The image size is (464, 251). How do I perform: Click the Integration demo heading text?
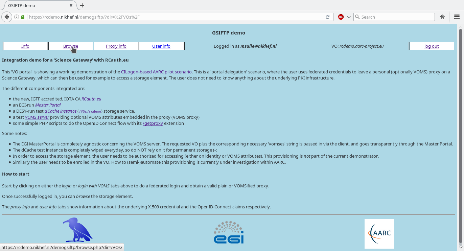[65, 60]
